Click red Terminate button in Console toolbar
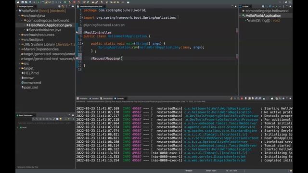This screenshot has width=308, height=173. [x=242, y=99]
